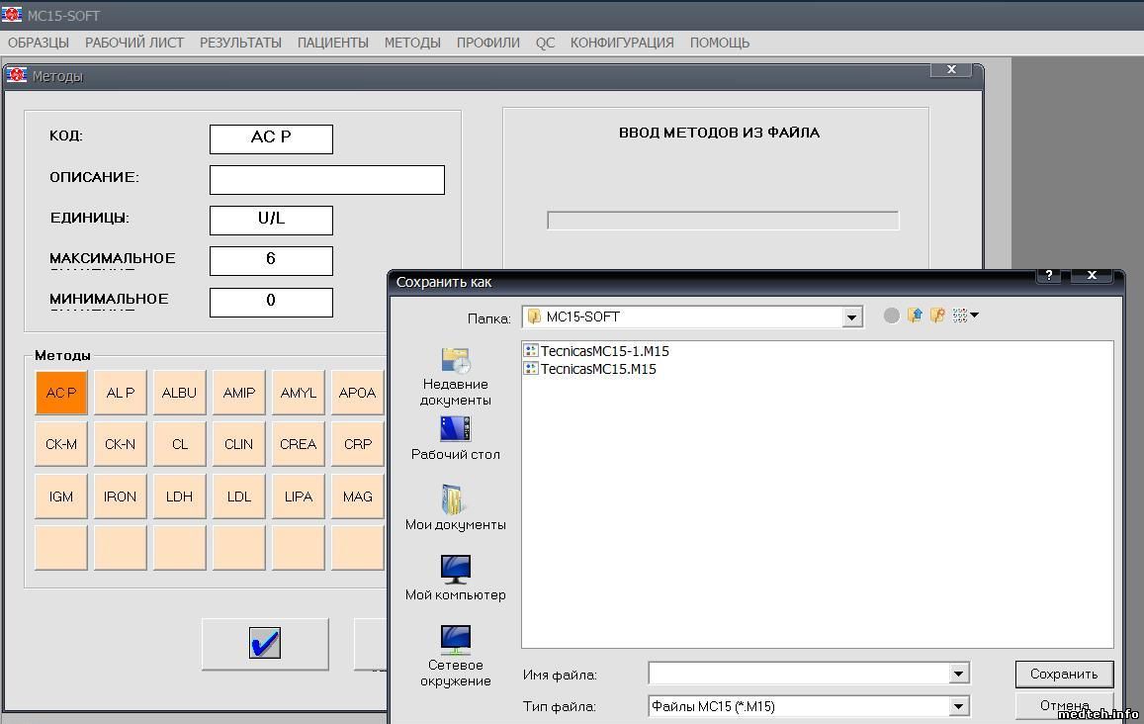
Task: Expand the Папка folder dropdown
Action: pos(851,317)
